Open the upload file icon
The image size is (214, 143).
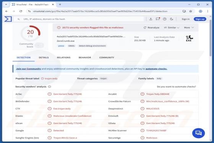tap(151, 19)
